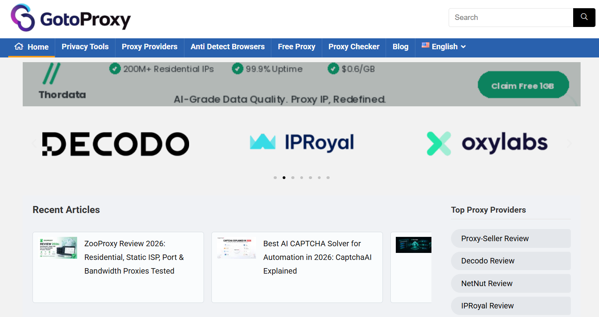
Task: Click the Search input field
Action: tap(511, 18)
